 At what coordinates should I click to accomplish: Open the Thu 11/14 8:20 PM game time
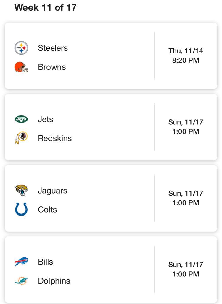point(186,56)
